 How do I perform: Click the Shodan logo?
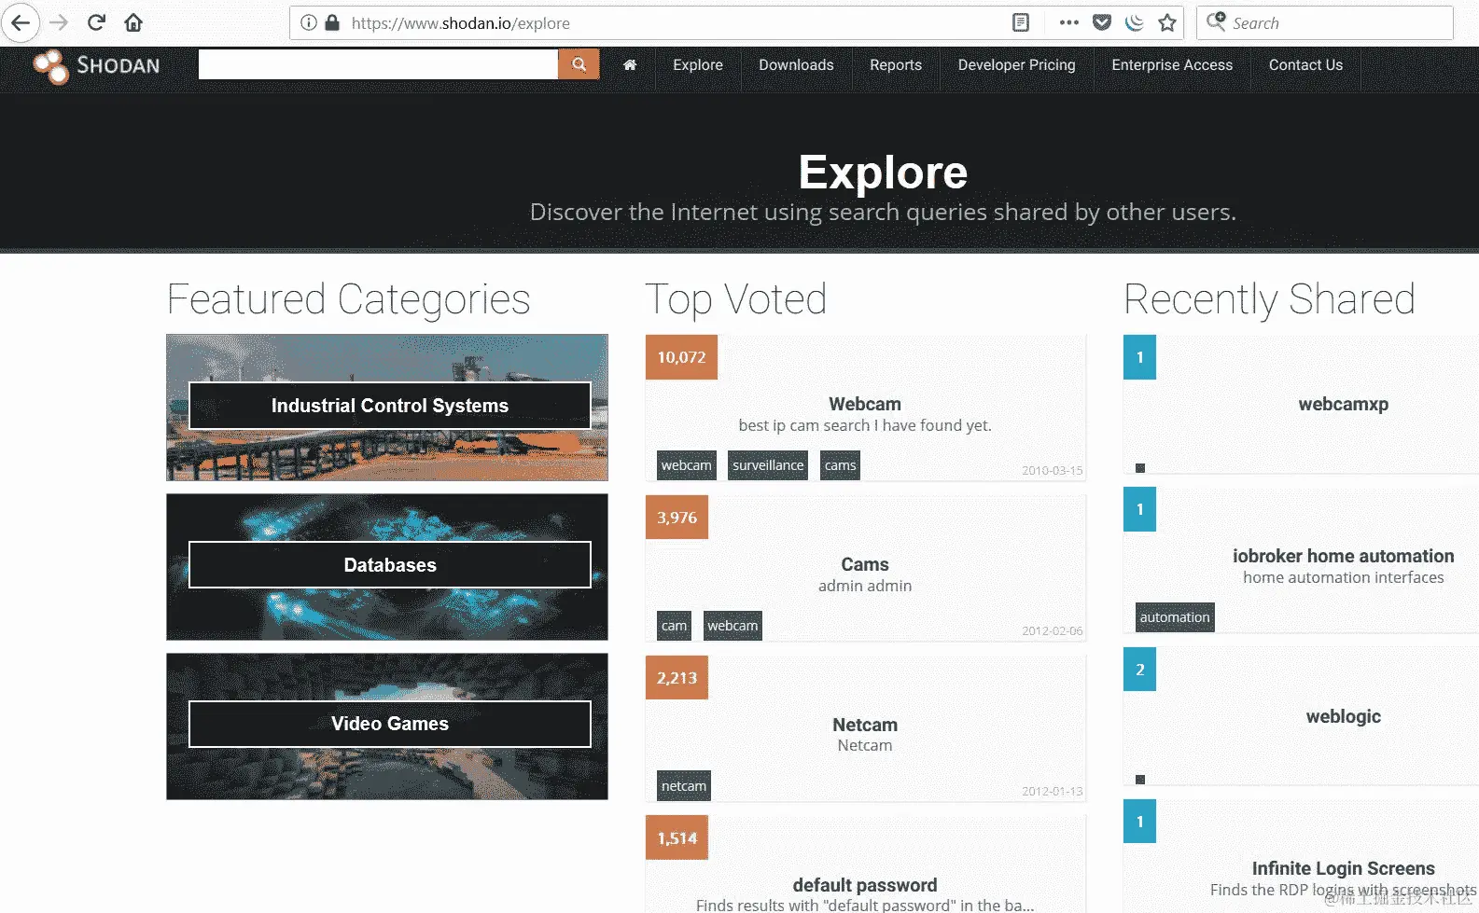coord(97,66)
